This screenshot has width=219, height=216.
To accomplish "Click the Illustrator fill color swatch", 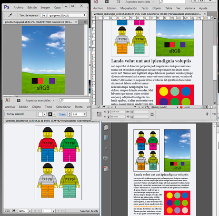I will [x=40, y=114].
